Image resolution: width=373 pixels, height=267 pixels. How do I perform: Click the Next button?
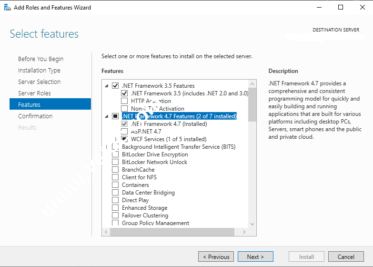255,257
